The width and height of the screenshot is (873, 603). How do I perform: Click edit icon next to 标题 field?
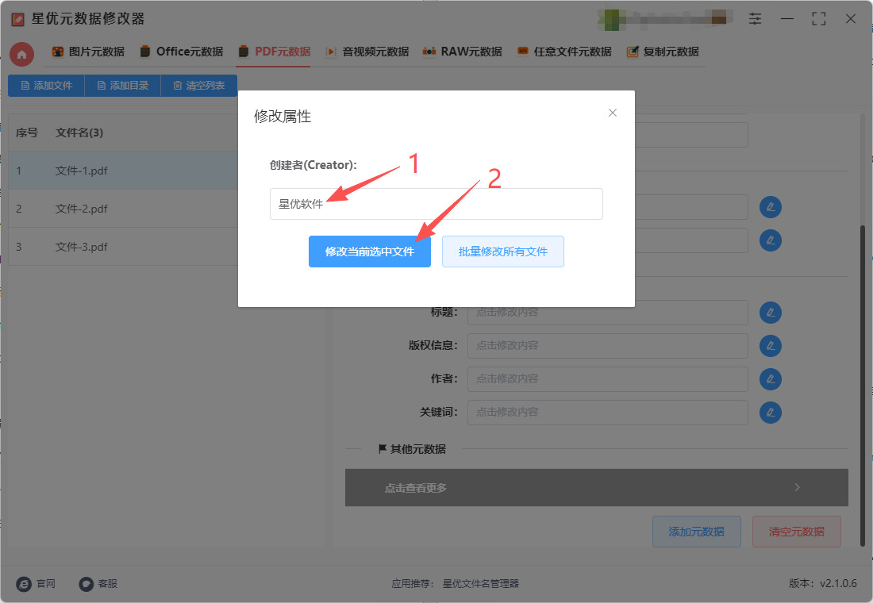(x=771, y=313)
